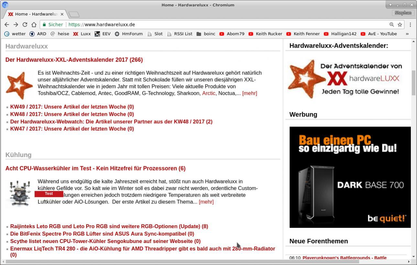This screenshot has width=417, height=265.
Task: Click the water cooler thumbnail image
Action: 20,193
